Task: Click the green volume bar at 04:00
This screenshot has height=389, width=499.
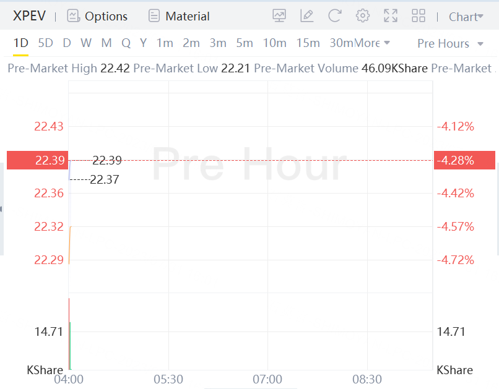Action: (x=70, y=346)
